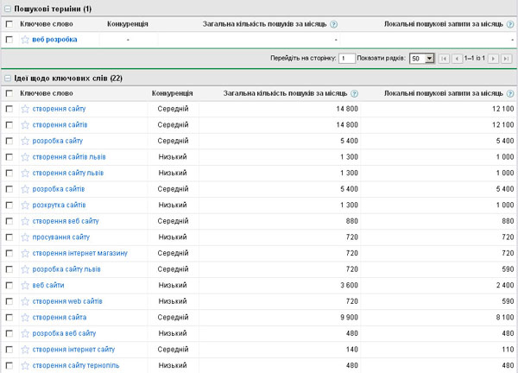Screen dimensions: 518x373
Task: Star the keyword розробка сайту
Action: [x=25, y=141]
